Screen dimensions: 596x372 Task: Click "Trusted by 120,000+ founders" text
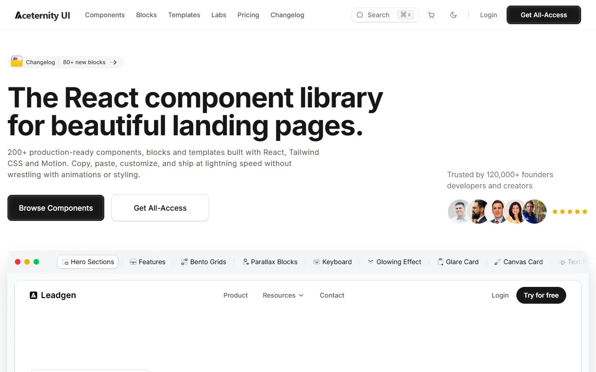[500, 174]
